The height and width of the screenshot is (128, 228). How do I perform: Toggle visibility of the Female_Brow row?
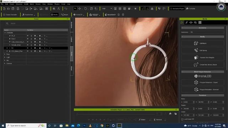(x=28, y=45)
